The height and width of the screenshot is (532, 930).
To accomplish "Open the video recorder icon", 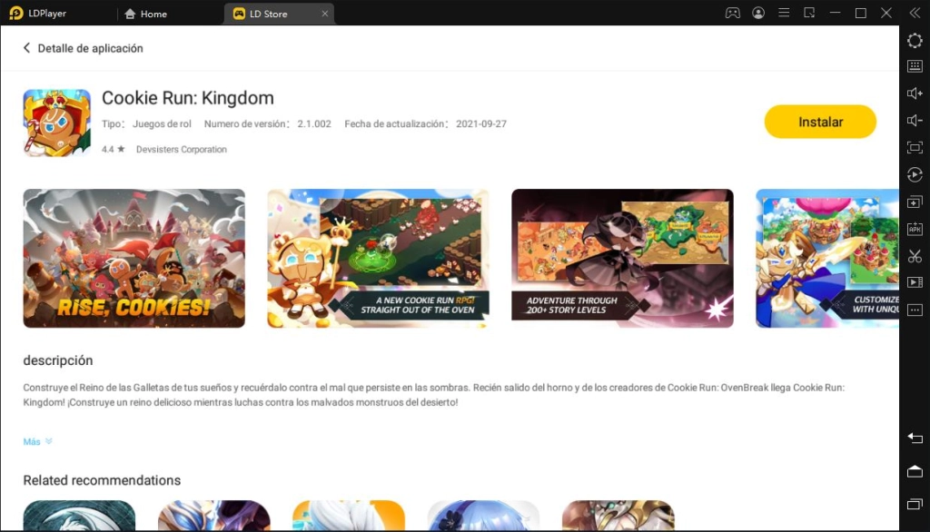I will point(915,282).
